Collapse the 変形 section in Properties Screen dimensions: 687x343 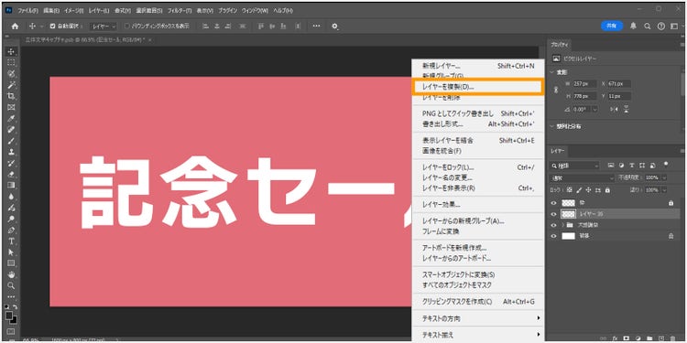pyautogui.click(x=552, y=71)
